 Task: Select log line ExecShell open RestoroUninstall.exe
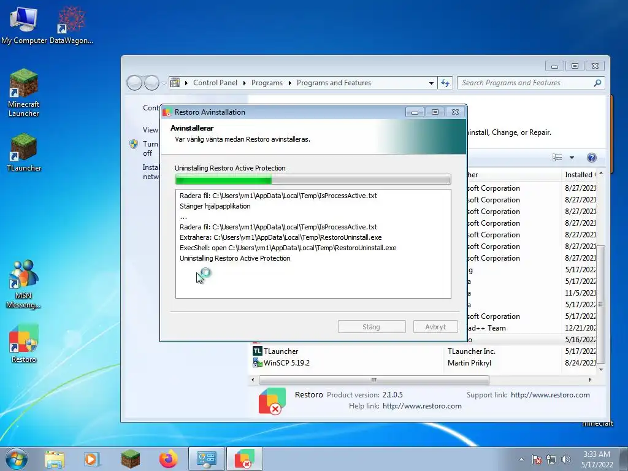tap(288, 248)
